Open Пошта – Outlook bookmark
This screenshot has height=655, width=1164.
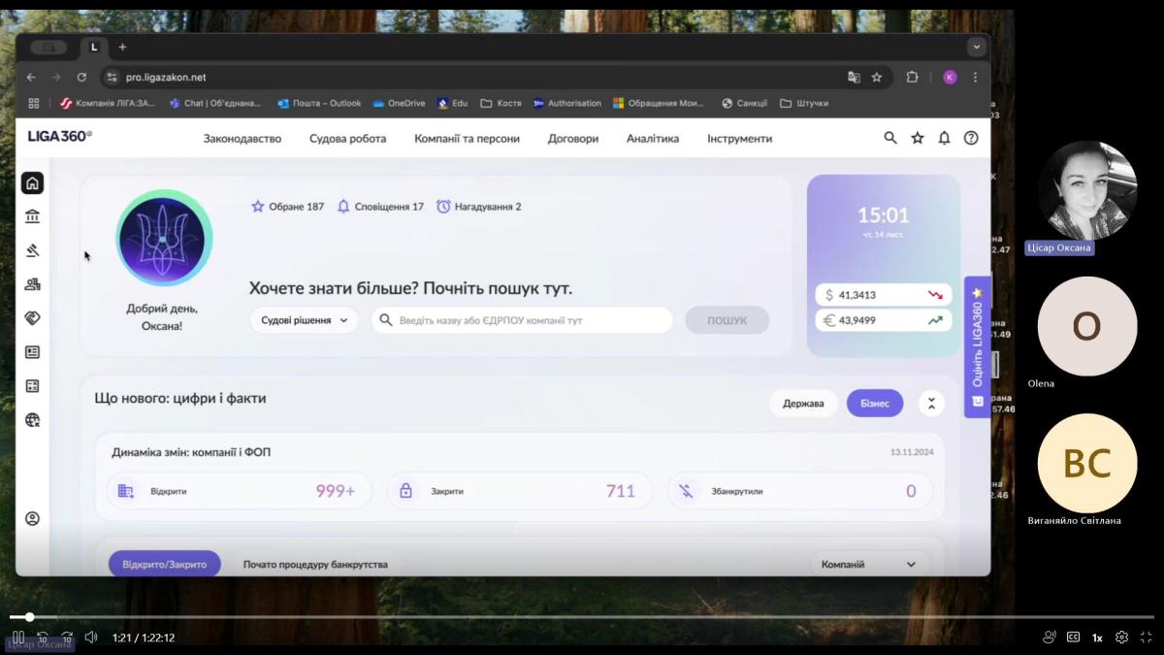pos(319,103)
